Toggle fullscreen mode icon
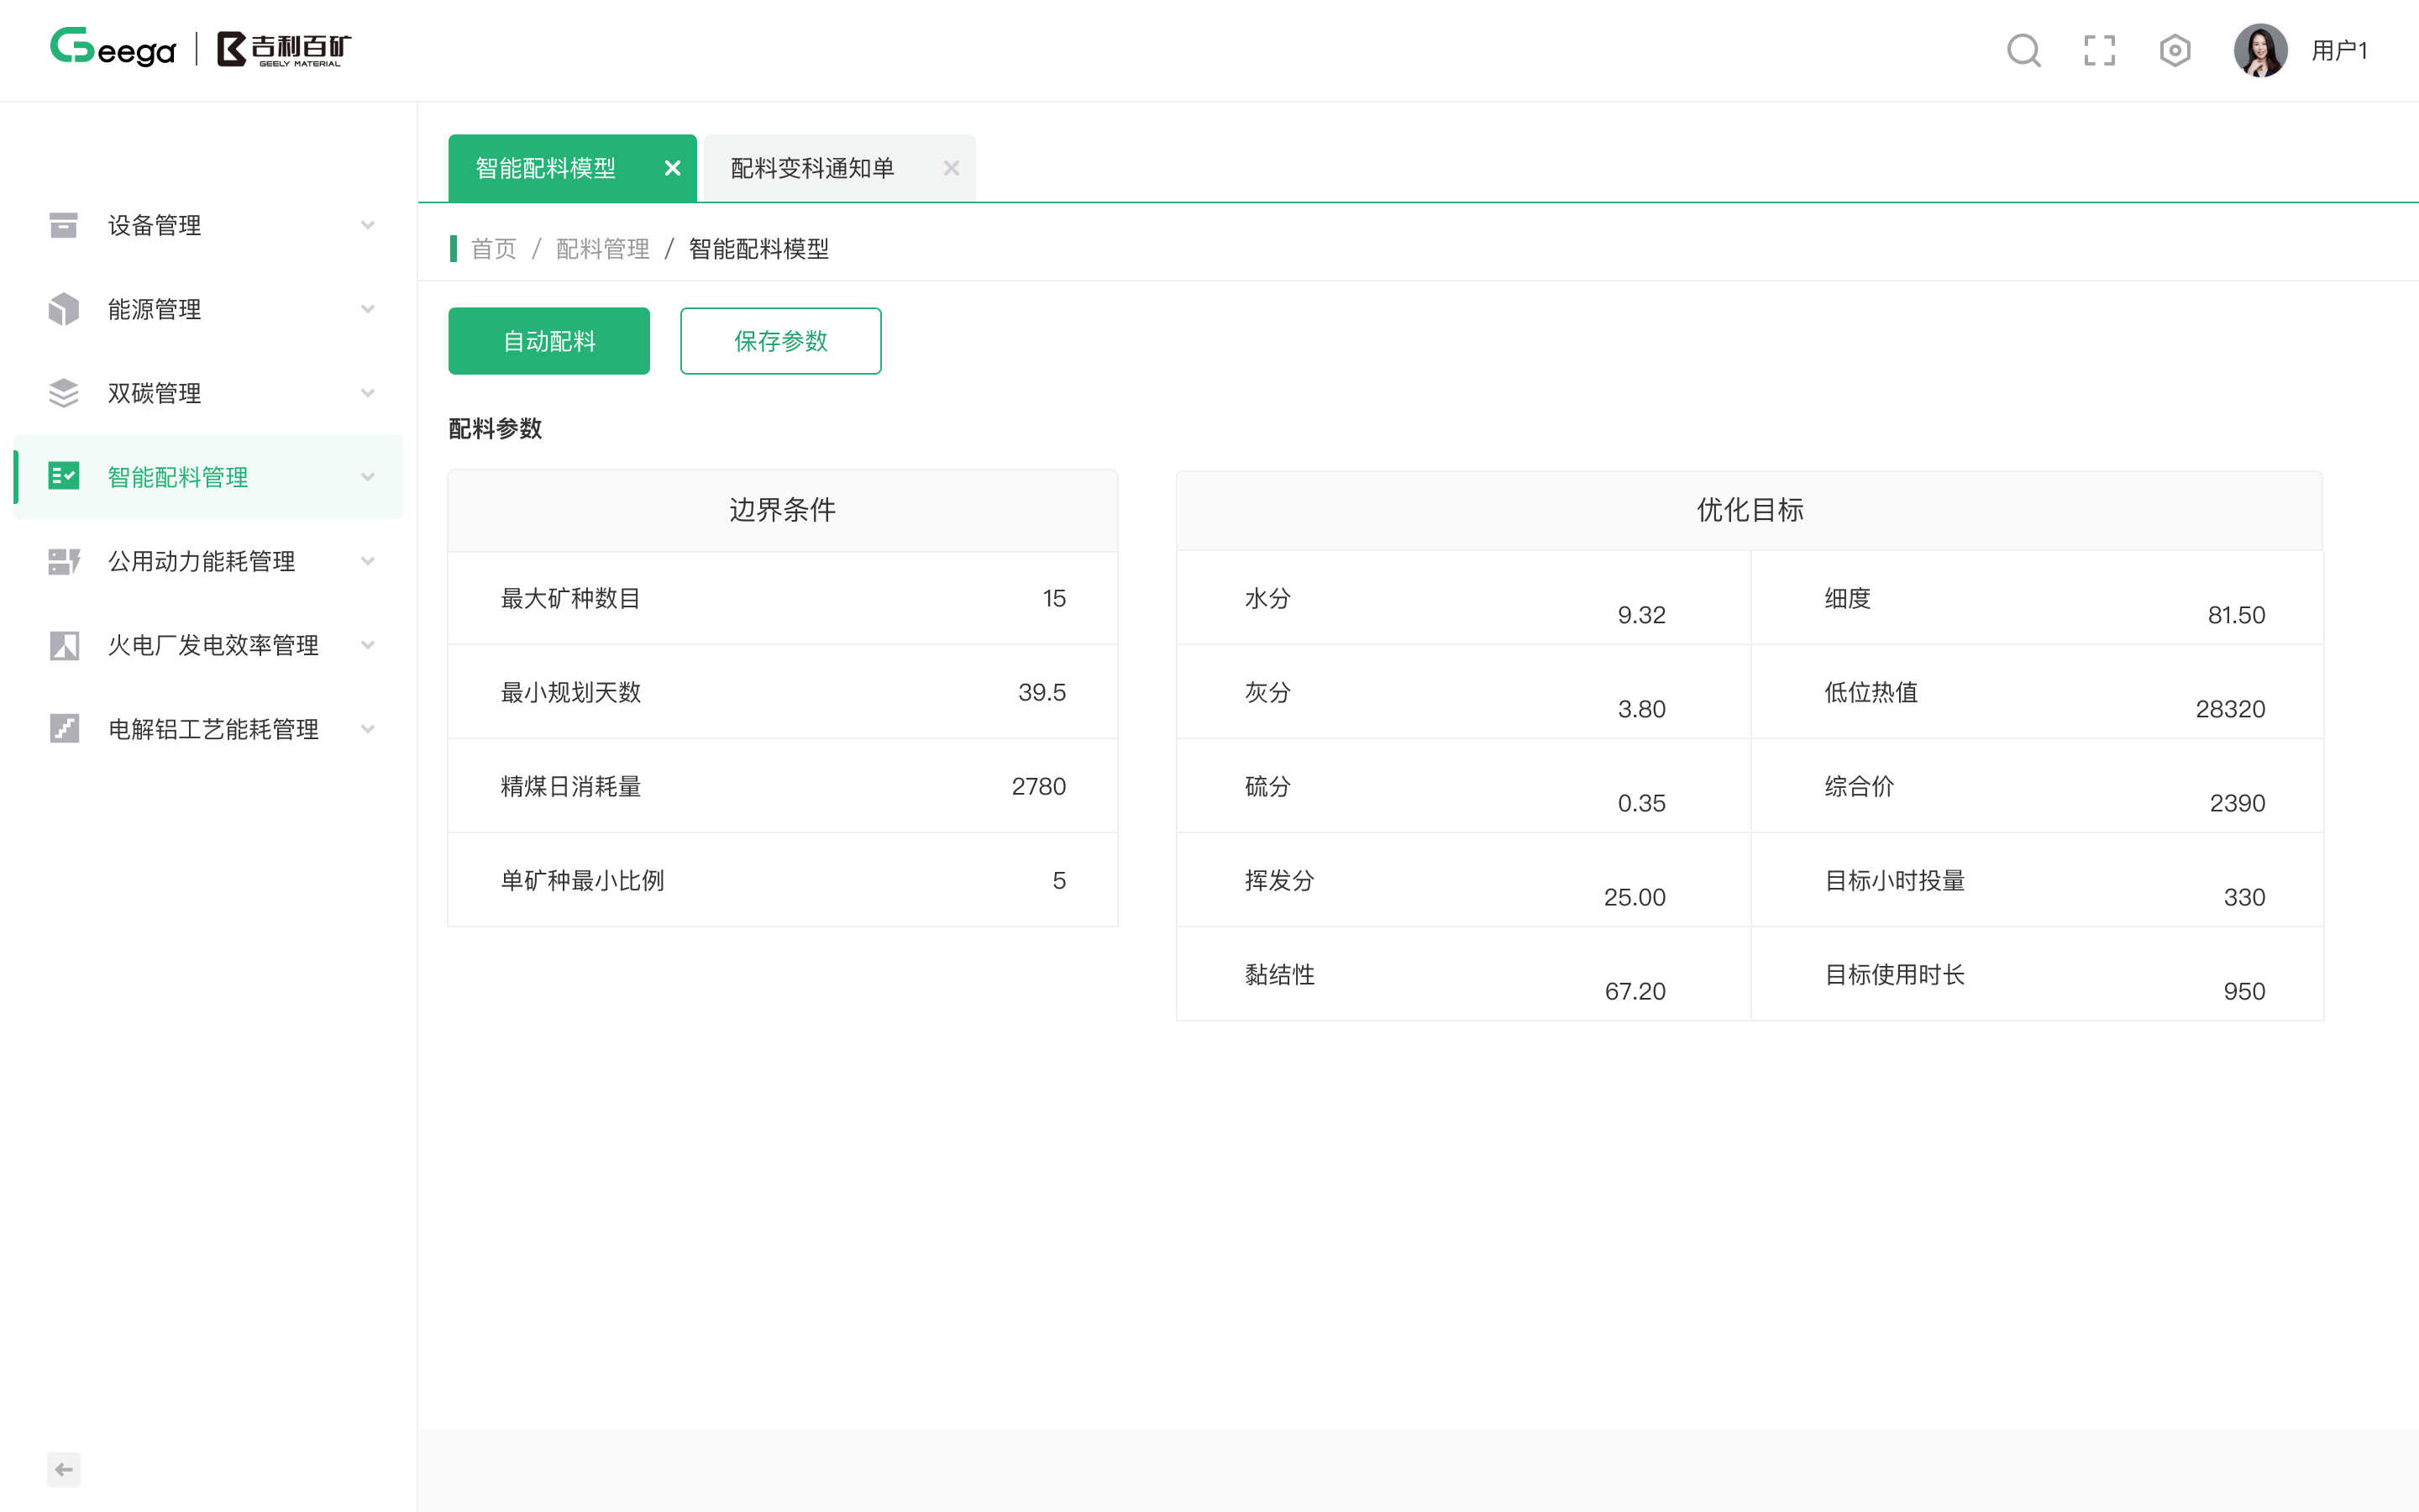2419x1512 pixels. click(2099, 50)
